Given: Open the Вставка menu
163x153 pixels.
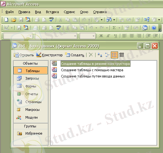Looking at the screenshot, I should click(52, 12).
